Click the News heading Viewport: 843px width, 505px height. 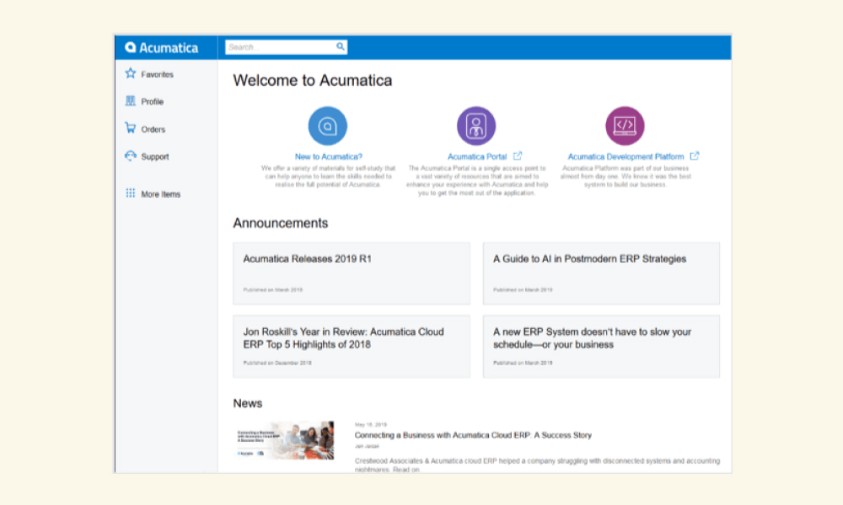pos(247,403)
